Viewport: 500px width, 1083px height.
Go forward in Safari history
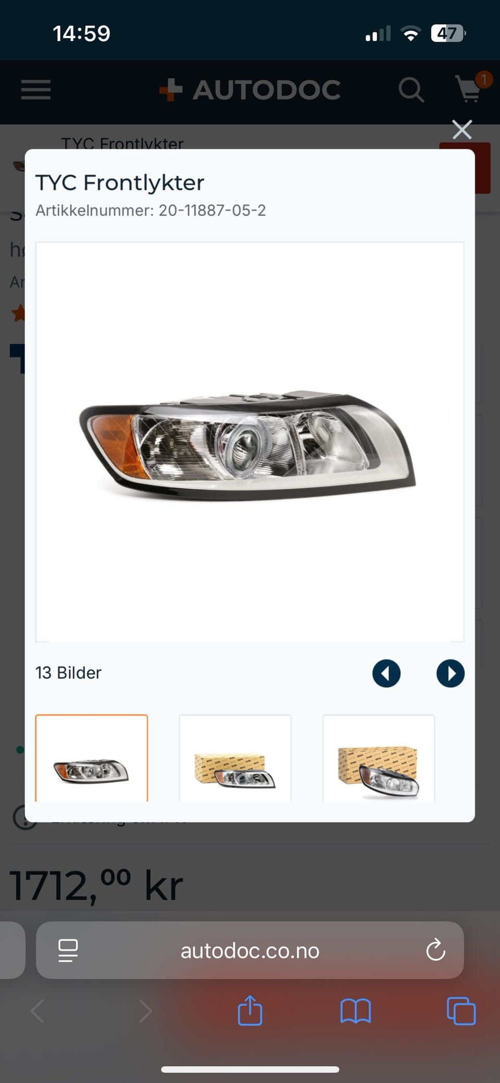click(145, 1011)
